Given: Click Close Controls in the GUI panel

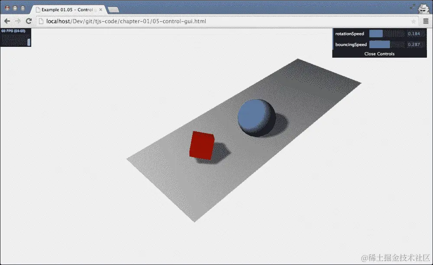Looking at the screenshot, I should coord(379,53).
